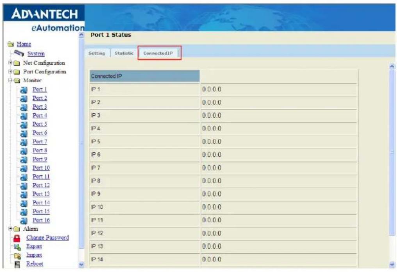Click the IP 1 row label
Viewport: 397px width, 272px height.
click(96, 89)
